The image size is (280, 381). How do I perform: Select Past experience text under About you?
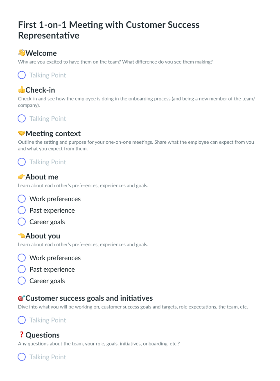pyautogui.click(x=52, y=269)
